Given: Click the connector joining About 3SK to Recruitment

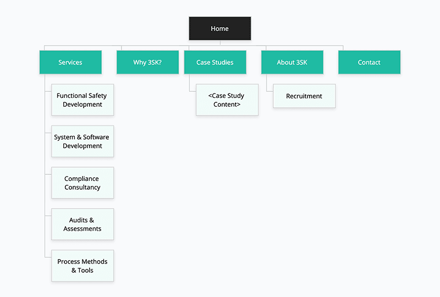Looking at the screenshot, I should tap(267, 84).
